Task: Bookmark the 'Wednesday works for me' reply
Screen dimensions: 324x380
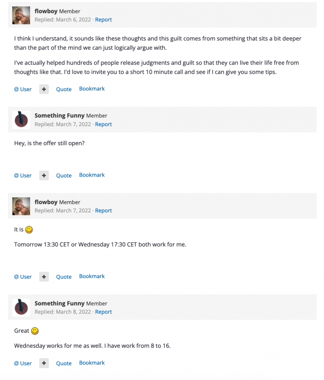Action: tap(92, 363)
